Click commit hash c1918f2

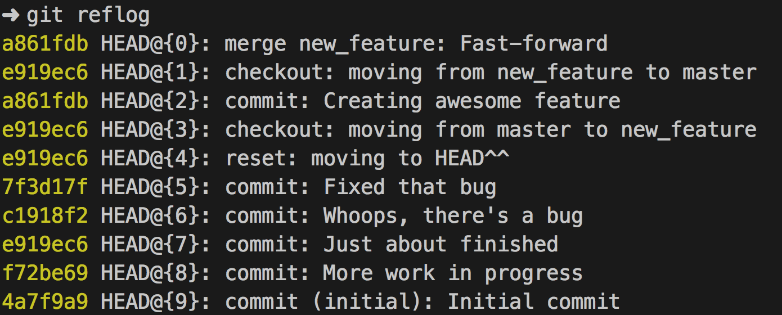point(45,216)
